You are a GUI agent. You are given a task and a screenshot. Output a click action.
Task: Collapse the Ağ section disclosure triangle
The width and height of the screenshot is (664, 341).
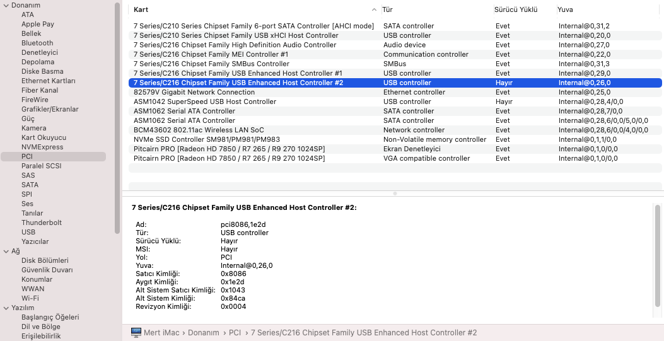6,251
